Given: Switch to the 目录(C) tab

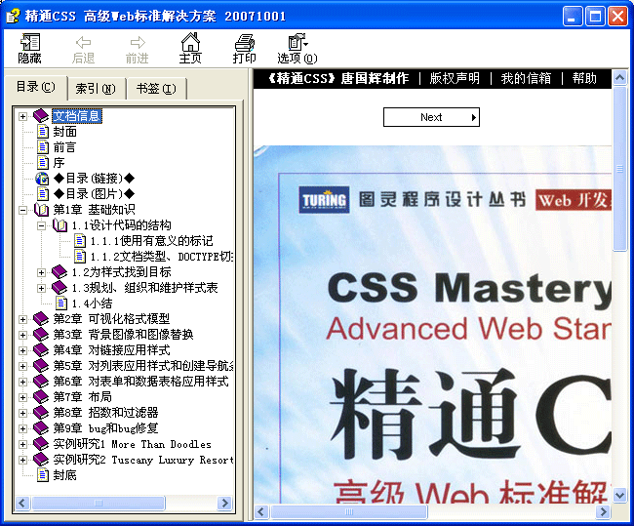Looking at the screenshot, I should point(35,87).
